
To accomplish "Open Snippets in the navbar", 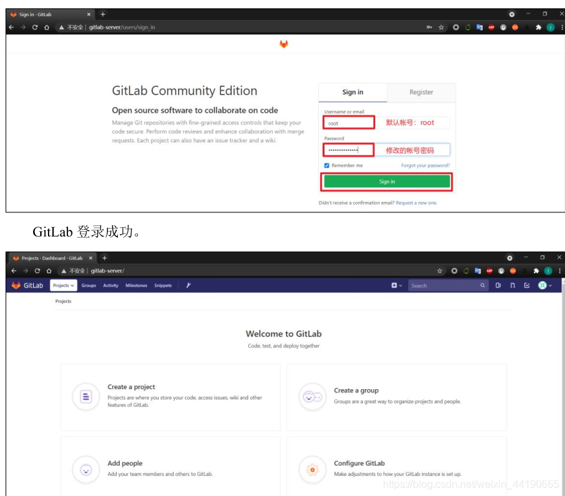I will coord(163,286).
